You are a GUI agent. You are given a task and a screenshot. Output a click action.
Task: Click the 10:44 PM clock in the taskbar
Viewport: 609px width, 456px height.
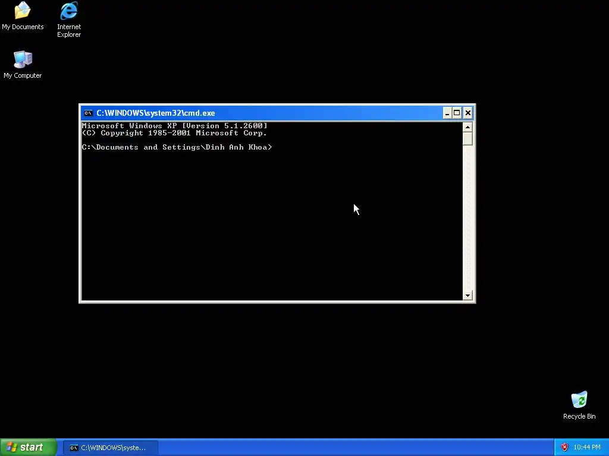[587, 448]
